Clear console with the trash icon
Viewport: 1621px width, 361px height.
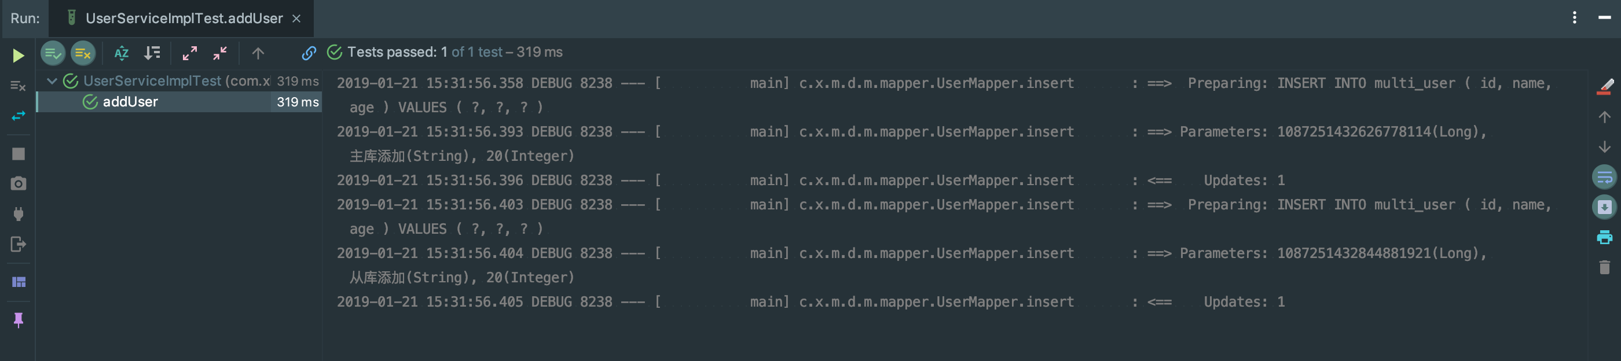pyautogui.click(x=1604, y=267)
